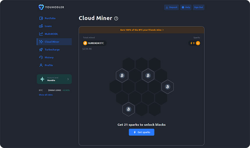Click the lightning spark counter icon
This screenshot has height=148, width=250.
click(x=191, y=43)
